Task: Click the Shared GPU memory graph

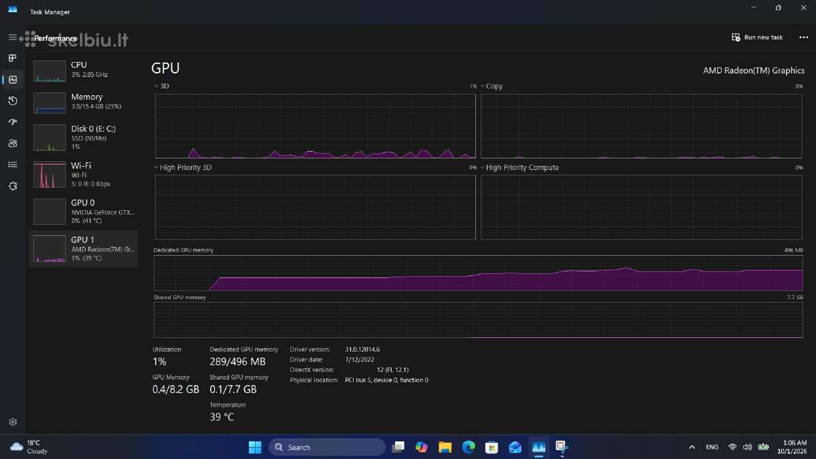Action: 478,320
